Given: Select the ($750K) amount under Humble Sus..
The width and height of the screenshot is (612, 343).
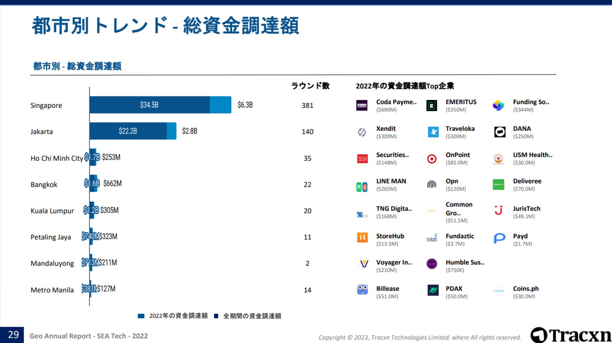Looking at the screenshot, I should tap(455, 270).
